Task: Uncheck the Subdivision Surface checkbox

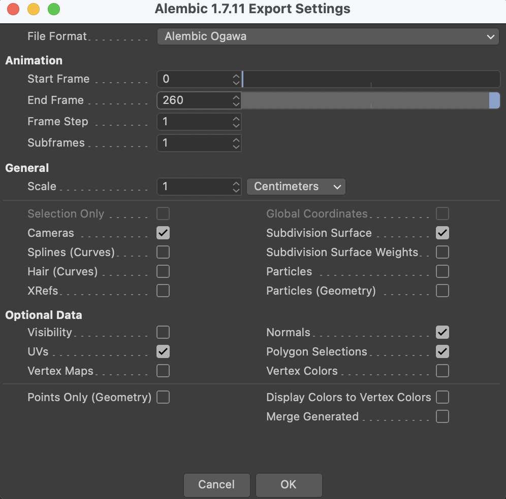Action: click(x=442, y=233)
